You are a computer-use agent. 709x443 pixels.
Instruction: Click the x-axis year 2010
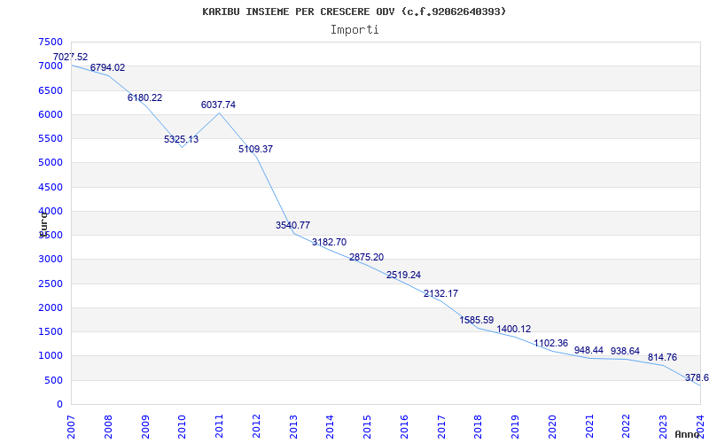tap(183, 427)
